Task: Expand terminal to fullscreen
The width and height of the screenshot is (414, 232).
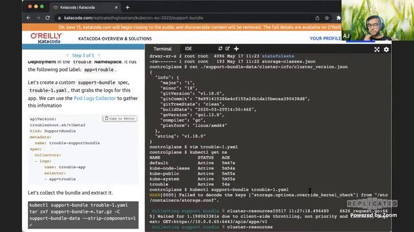Action: pos(376,50)
